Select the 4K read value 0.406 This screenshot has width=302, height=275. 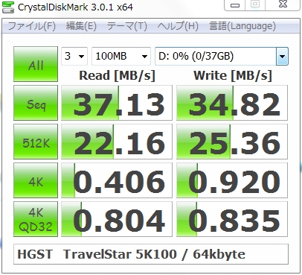click(x=117, y=180)
